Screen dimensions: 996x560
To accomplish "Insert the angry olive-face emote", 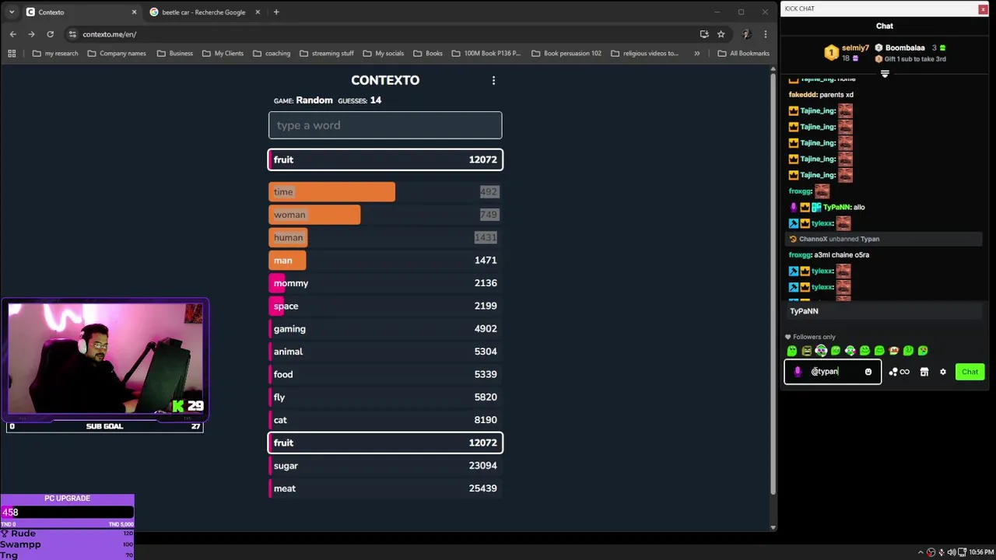I will tap(807, 351).
